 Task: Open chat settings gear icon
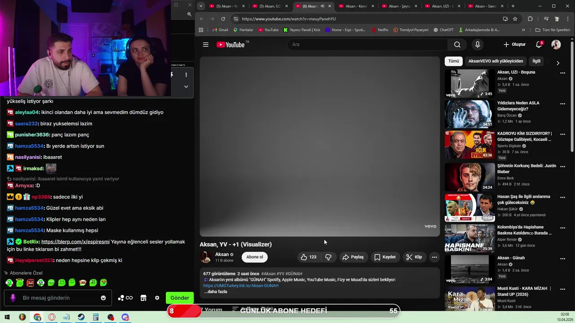click(157, 298)
